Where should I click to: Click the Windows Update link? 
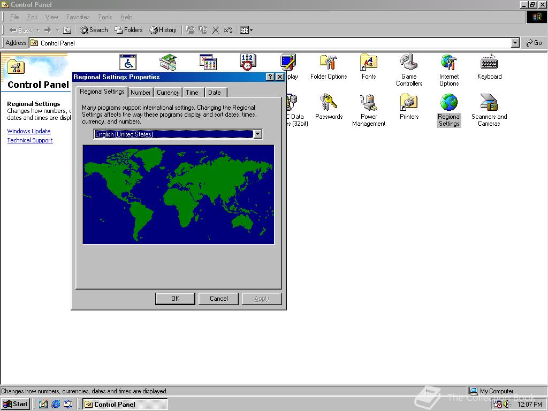[29, 131]
